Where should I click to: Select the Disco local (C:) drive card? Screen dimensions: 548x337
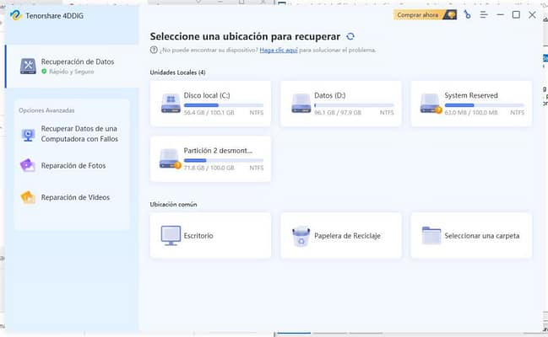pos(210,104)
